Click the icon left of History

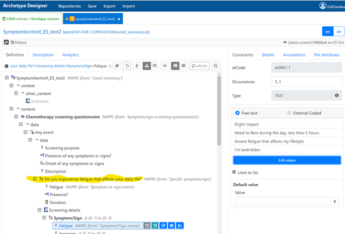[6, 42]
